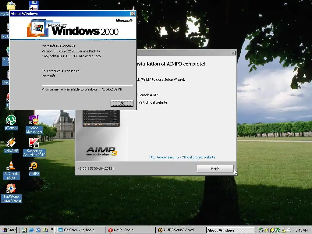The width and height of the screenshot is (312, 234).
Task: Switch to AIMP - Opera taskbar button
Action: coord(131,230)
